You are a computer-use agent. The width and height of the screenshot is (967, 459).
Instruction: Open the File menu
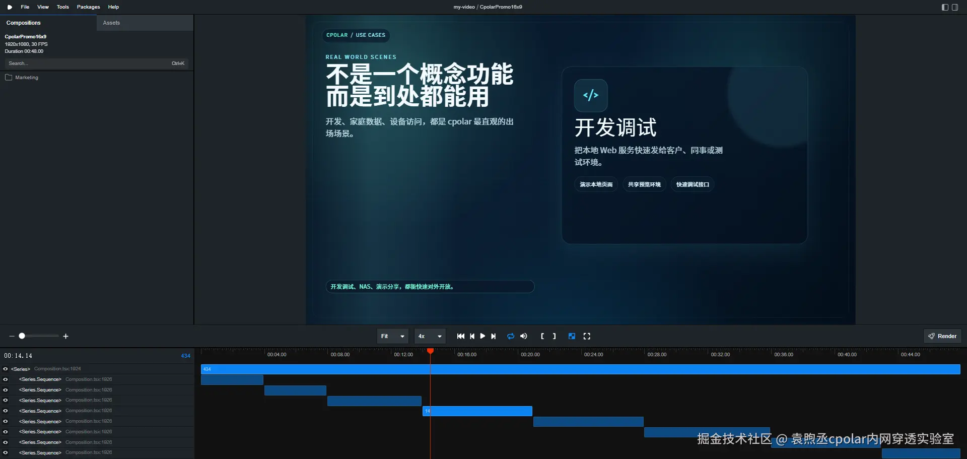click(25, 7)
